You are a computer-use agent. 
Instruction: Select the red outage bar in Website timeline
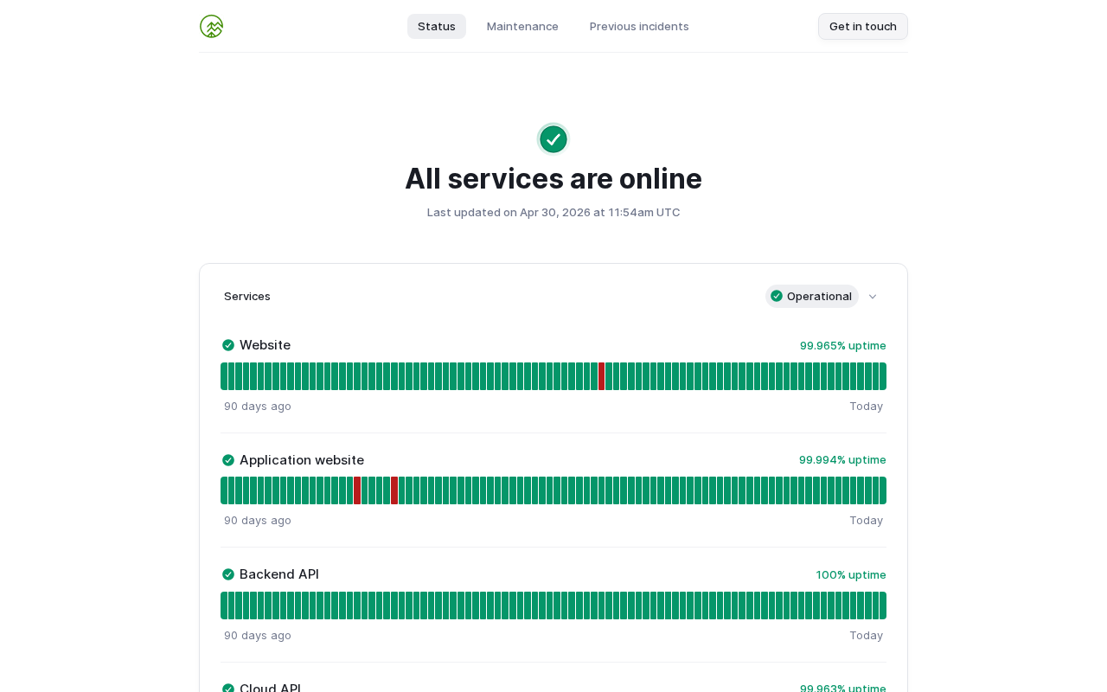pos(601,376)
